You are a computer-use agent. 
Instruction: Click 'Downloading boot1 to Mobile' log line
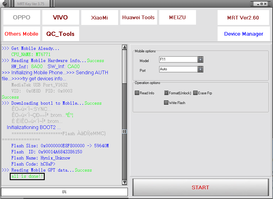[52, 103]
